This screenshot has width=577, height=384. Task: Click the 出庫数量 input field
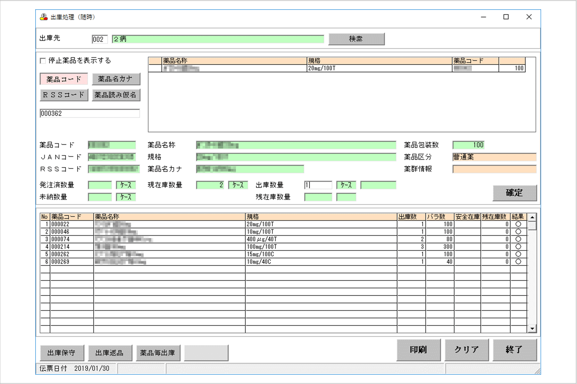pos(318,185)
